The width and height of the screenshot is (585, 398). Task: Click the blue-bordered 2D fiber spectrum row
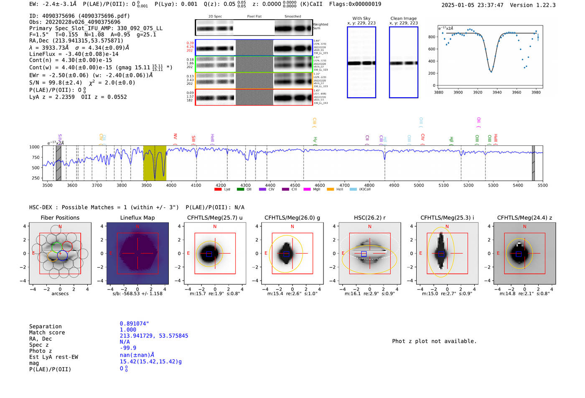254,48
